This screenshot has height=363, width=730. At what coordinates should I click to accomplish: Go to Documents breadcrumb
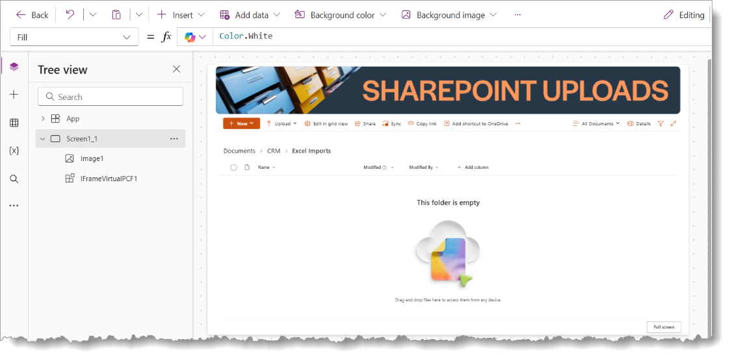tap(239, 151)
